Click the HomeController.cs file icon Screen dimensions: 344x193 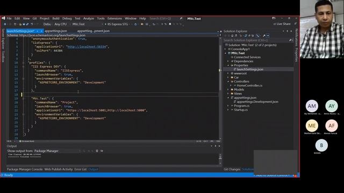coord(235,86)
